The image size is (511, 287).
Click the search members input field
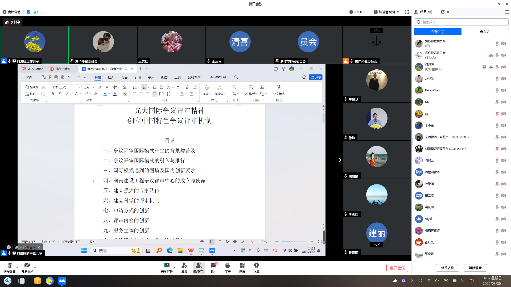pyautogui.click(x=461, y=22)
